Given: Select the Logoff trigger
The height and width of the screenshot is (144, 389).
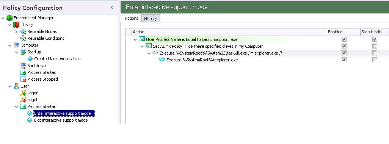Looking at the screenshot, I should click(33, 100).
